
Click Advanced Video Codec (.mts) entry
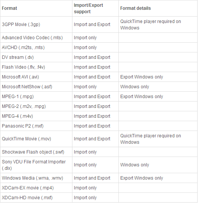pos(36,38)
